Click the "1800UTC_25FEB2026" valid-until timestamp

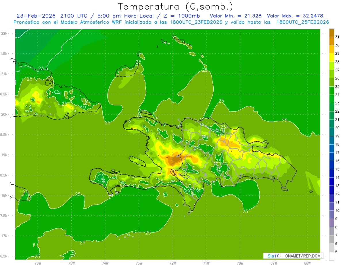303,22
